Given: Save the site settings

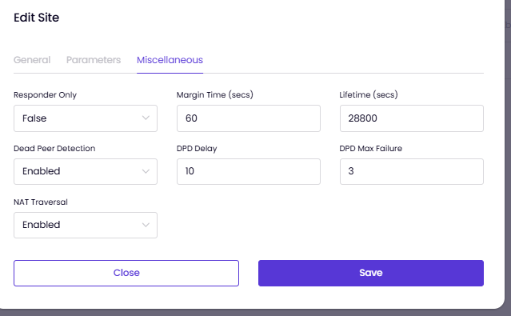Looking at the screenshot, I should pos(371,273).
